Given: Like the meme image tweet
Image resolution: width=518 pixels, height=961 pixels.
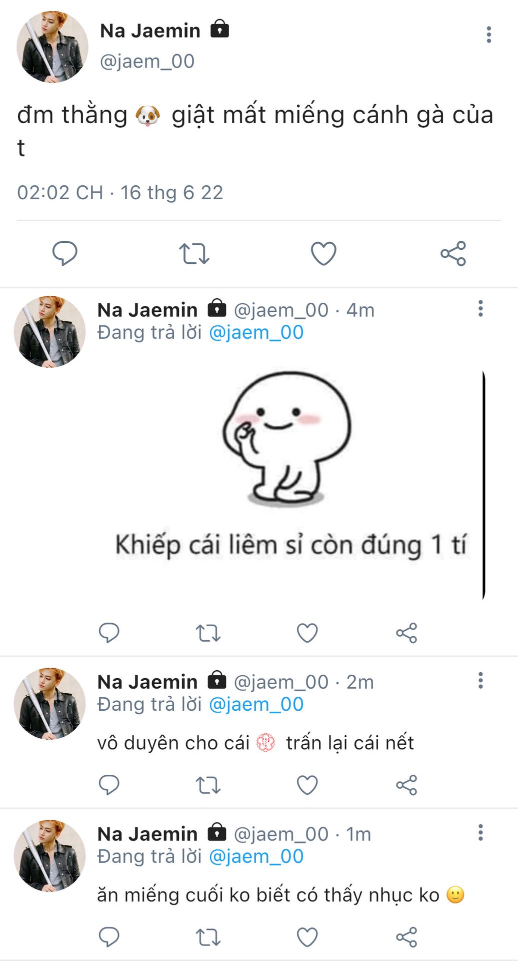Looking at the screenshot, I should pyautogui.click(x=307, y=633).
